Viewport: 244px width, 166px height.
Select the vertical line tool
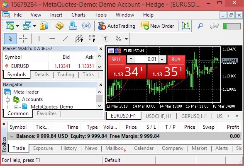(x=39, y=38)
